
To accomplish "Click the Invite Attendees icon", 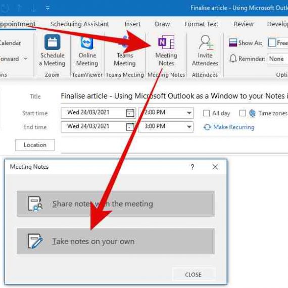I will click(x=206, y=42).
